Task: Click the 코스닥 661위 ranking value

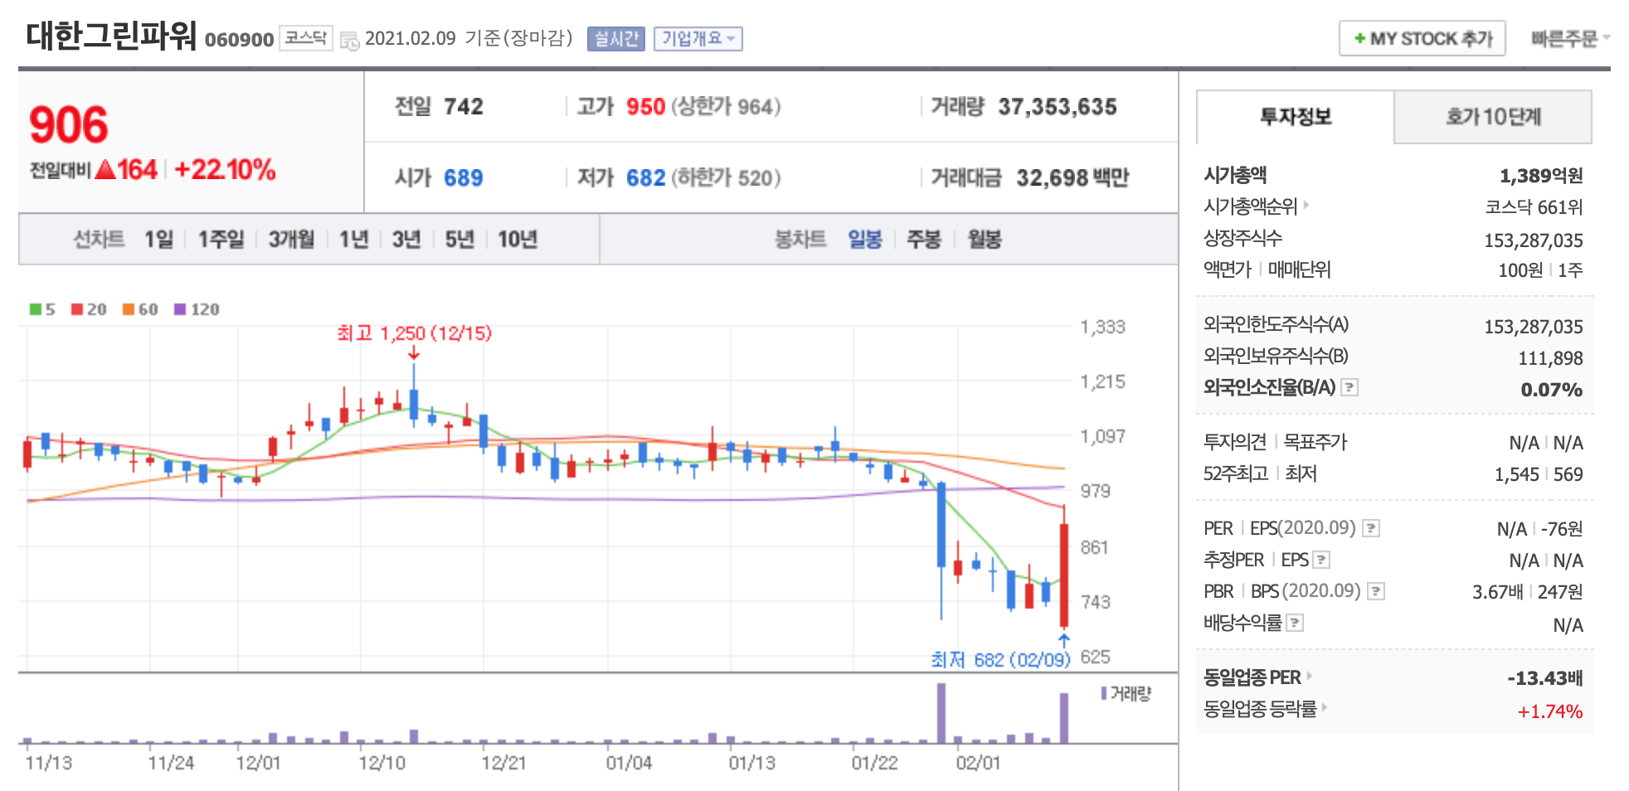Action: point(1534,207)
